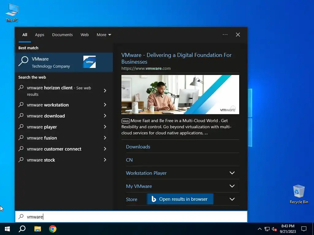The width and height of the screenshot is (314, 235).
Task: Click the VMware preview banner image
Action: tap(180, 95)
